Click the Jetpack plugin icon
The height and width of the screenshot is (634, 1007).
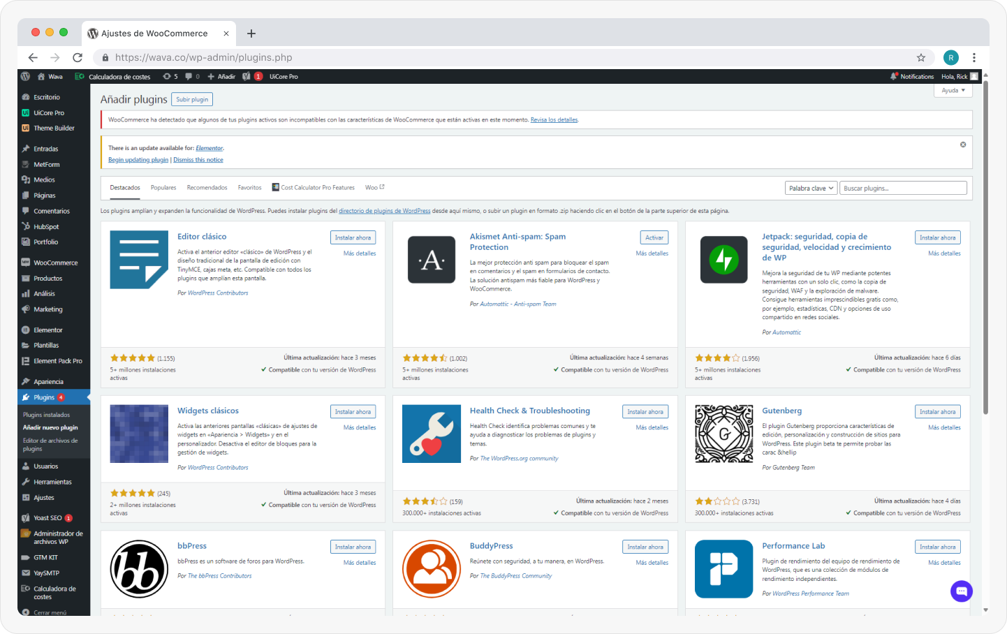click(x=724, y=260)
